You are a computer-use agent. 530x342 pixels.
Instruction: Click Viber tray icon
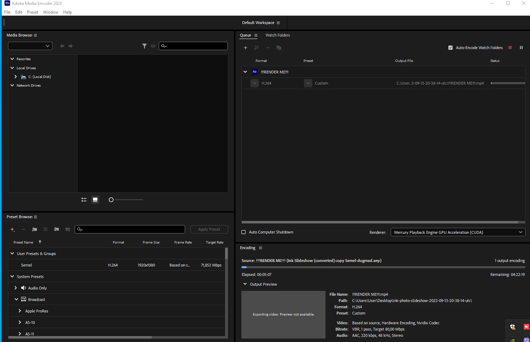click(527, 340)
